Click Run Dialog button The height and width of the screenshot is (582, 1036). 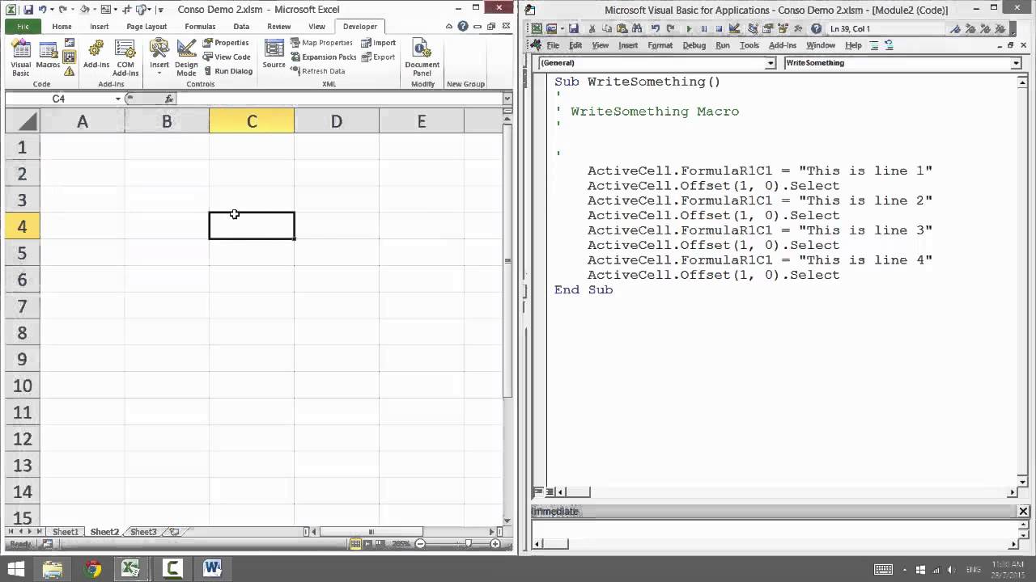click(x=227, y=71)
